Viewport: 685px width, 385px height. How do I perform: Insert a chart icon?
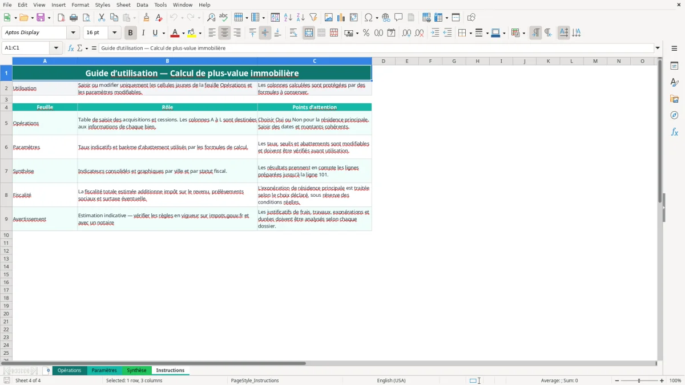pyautogui.click(x=341, y=18)
